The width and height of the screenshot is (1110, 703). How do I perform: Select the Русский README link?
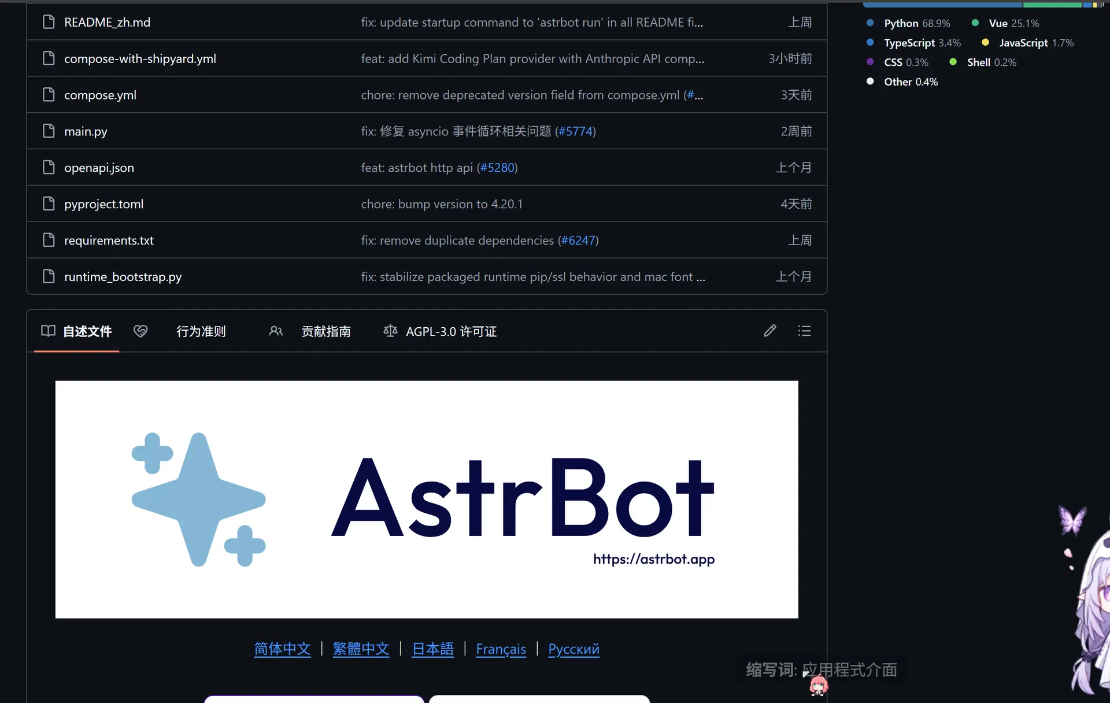(x=573, y=649)
